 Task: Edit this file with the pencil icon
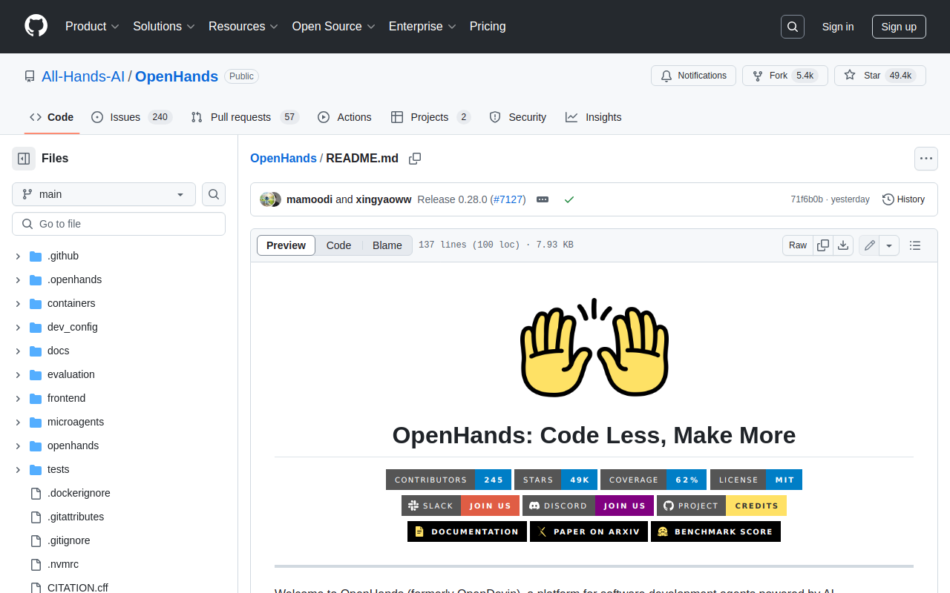click(x=869, y=245)
